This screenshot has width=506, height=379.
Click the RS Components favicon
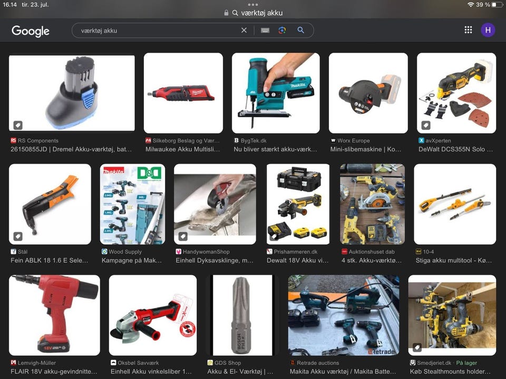[13, 141]
